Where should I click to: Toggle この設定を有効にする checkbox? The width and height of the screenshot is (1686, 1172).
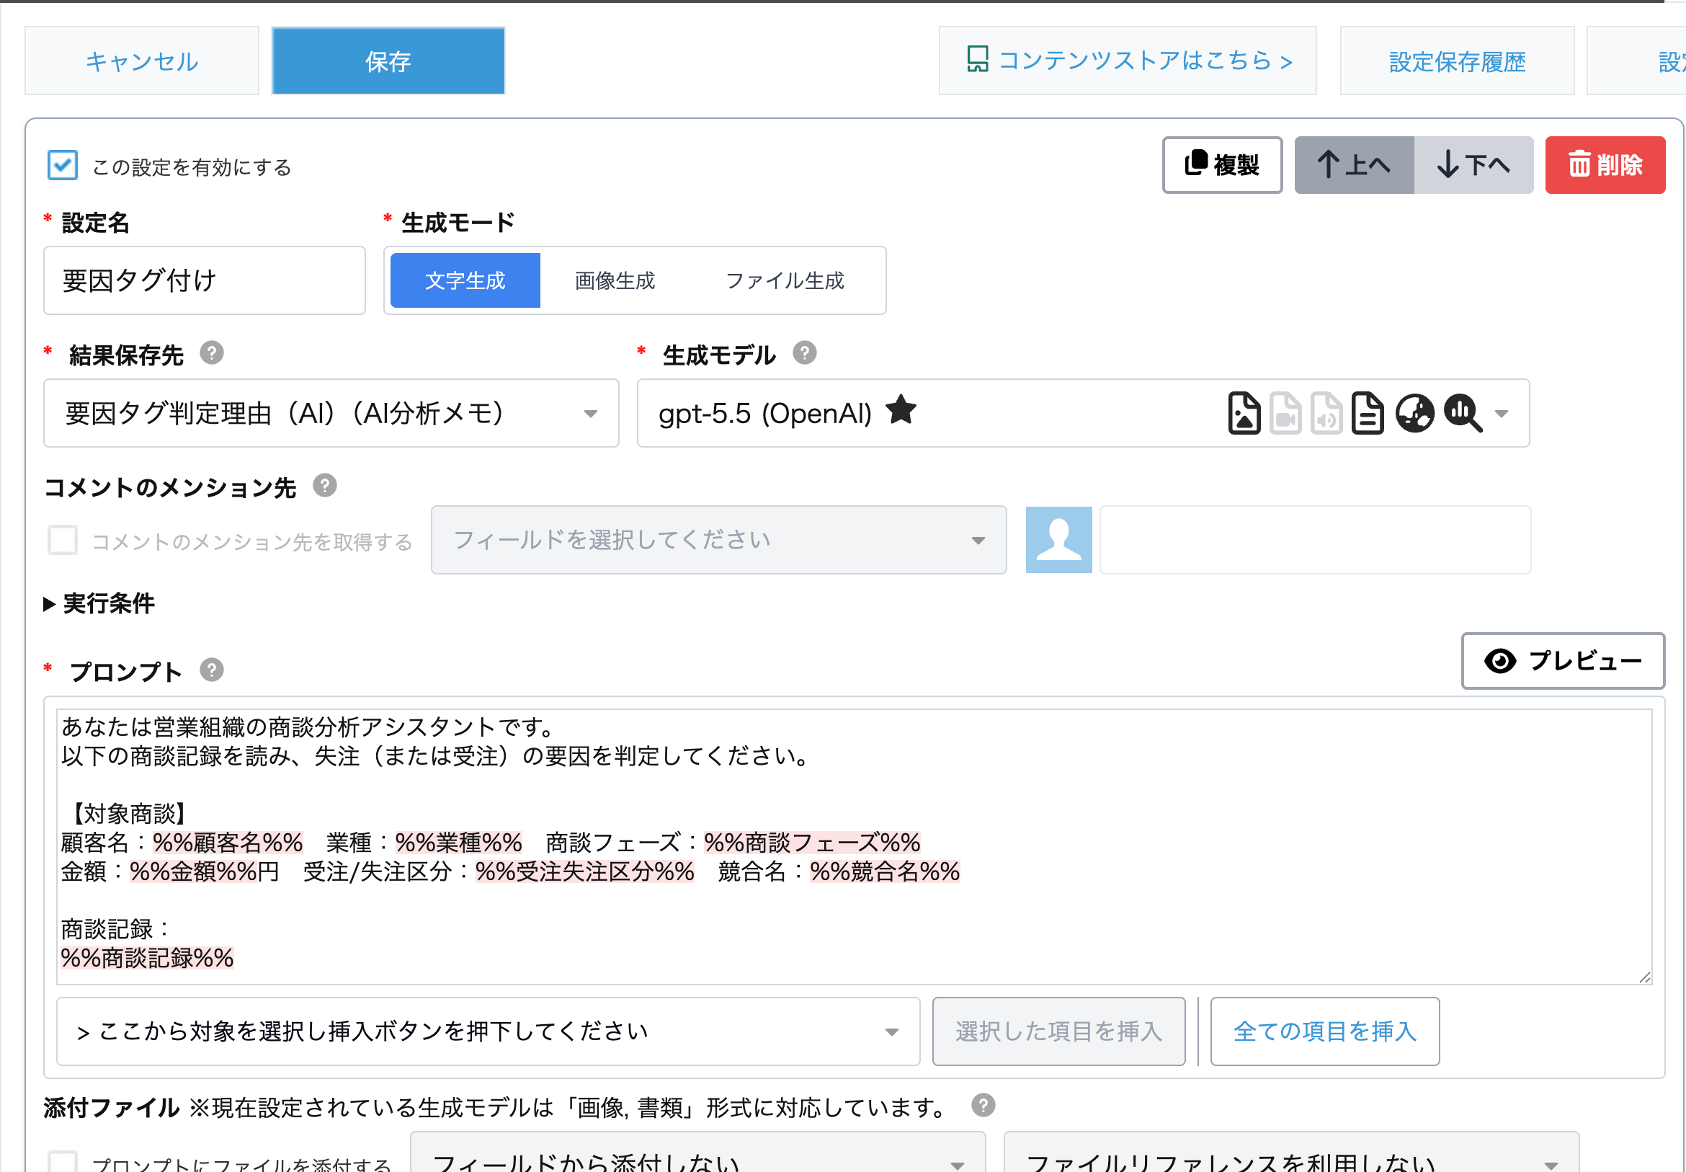63,165
